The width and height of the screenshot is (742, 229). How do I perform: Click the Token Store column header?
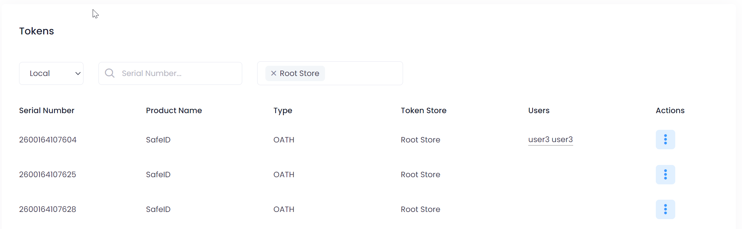pos(423,110)
